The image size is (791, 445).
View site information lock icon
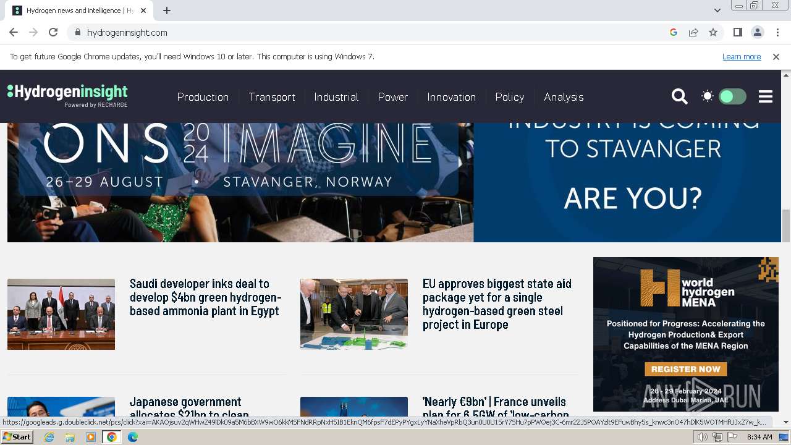coord(77,32)
